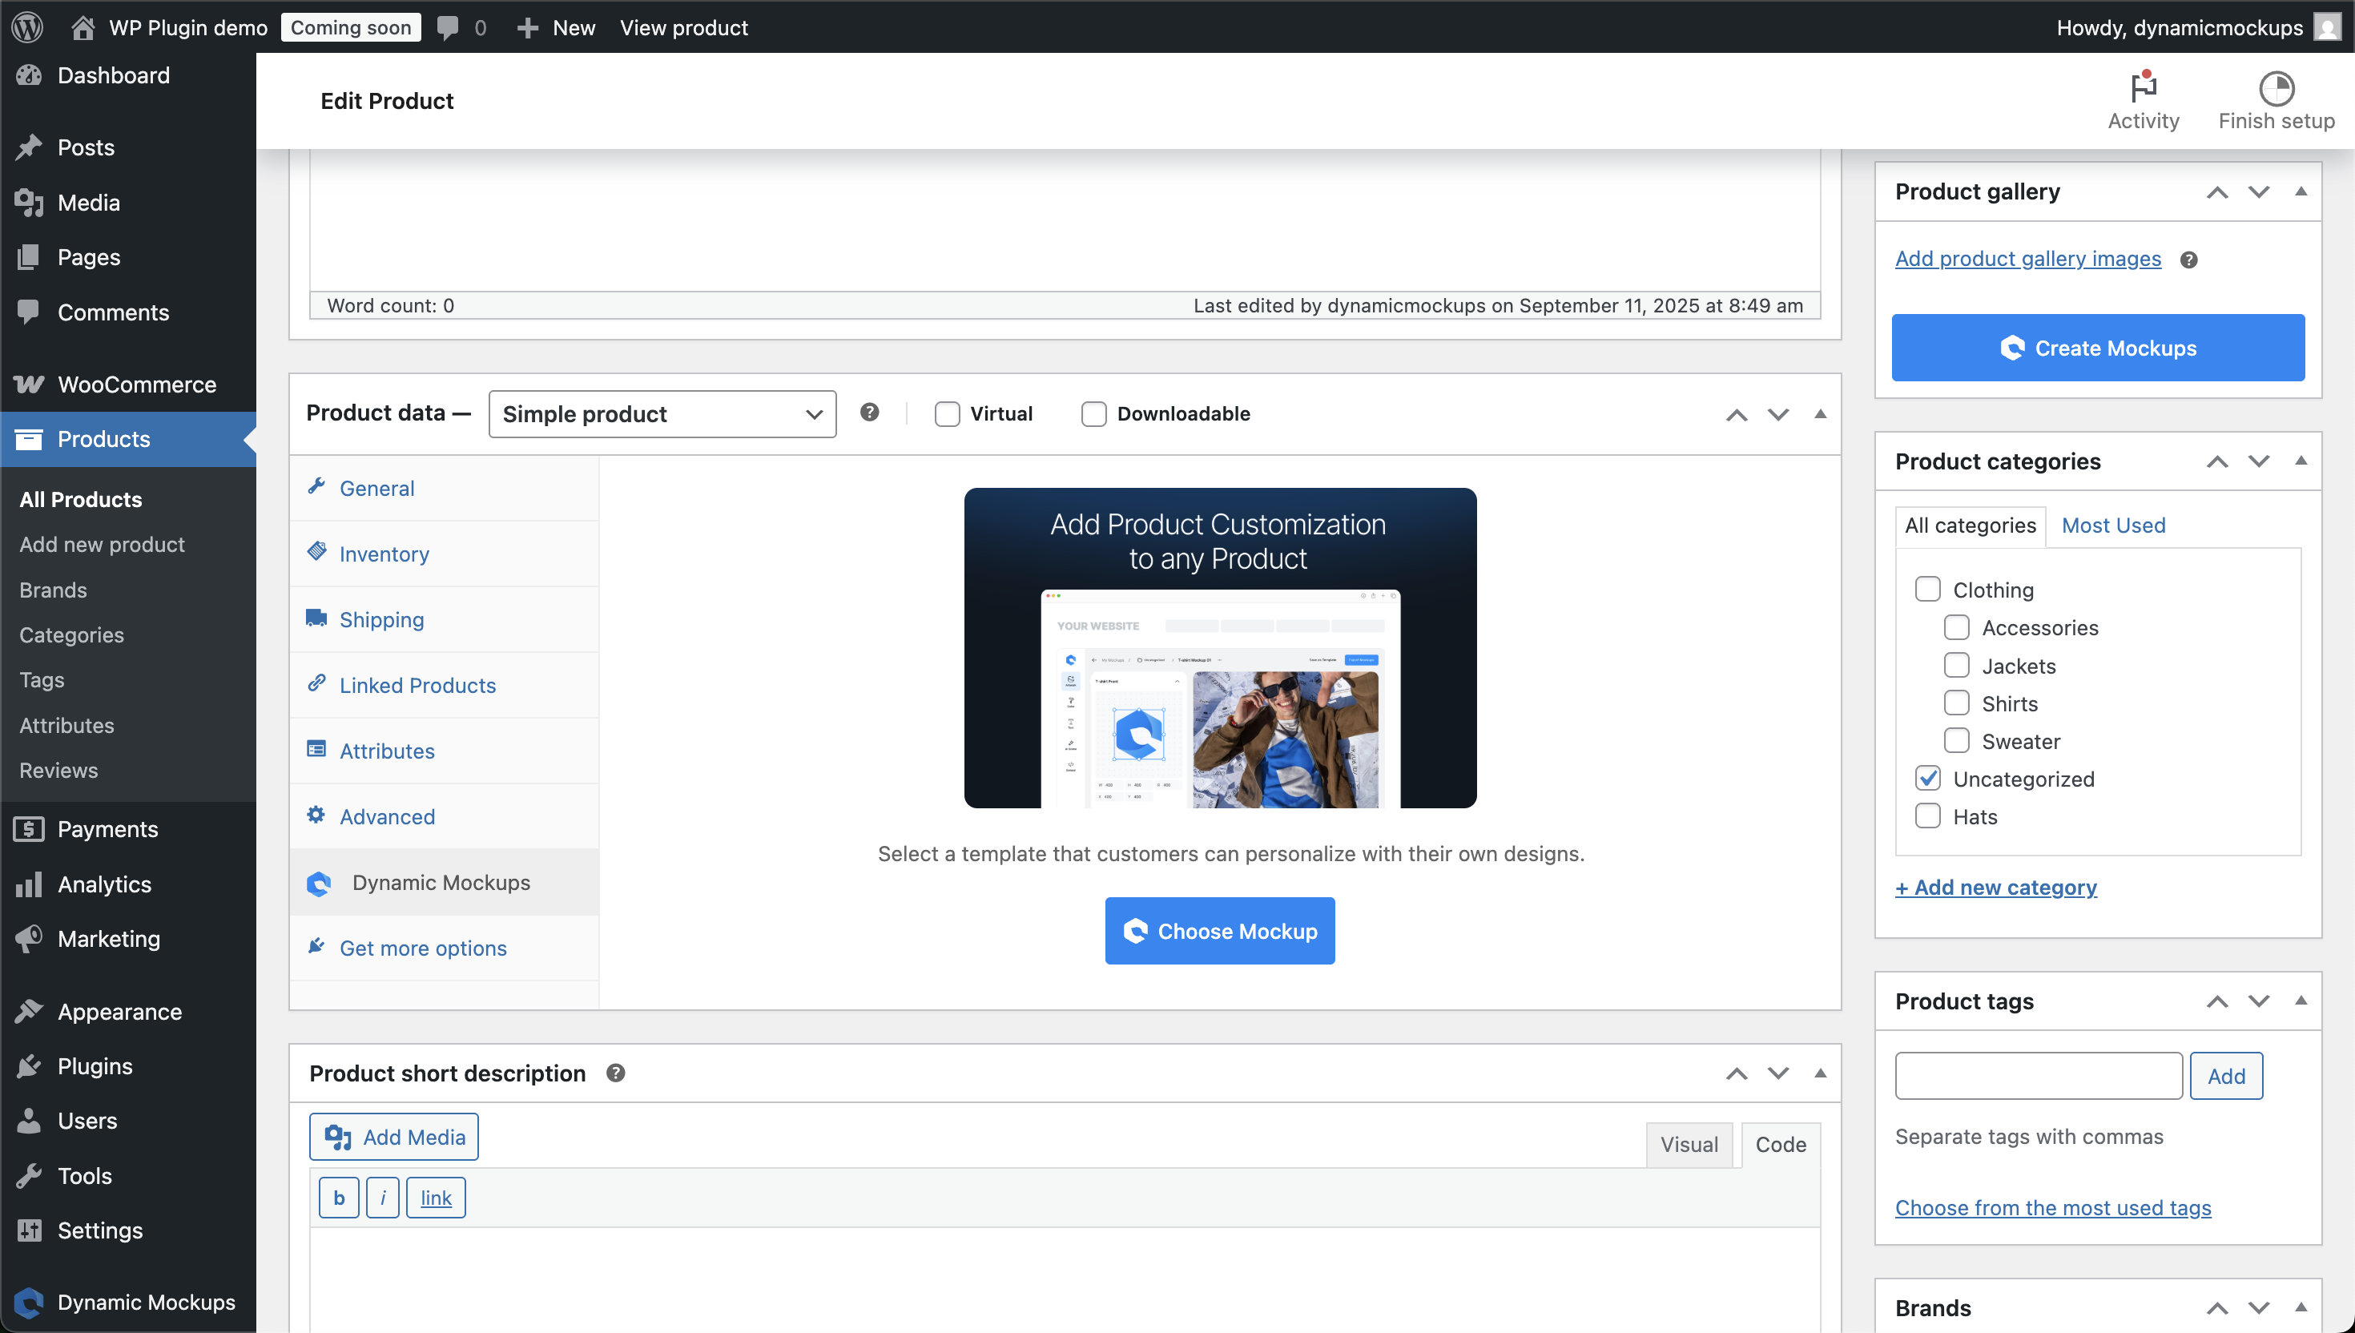
Task: Click the Add Media icon
Action: (340, 1136)
